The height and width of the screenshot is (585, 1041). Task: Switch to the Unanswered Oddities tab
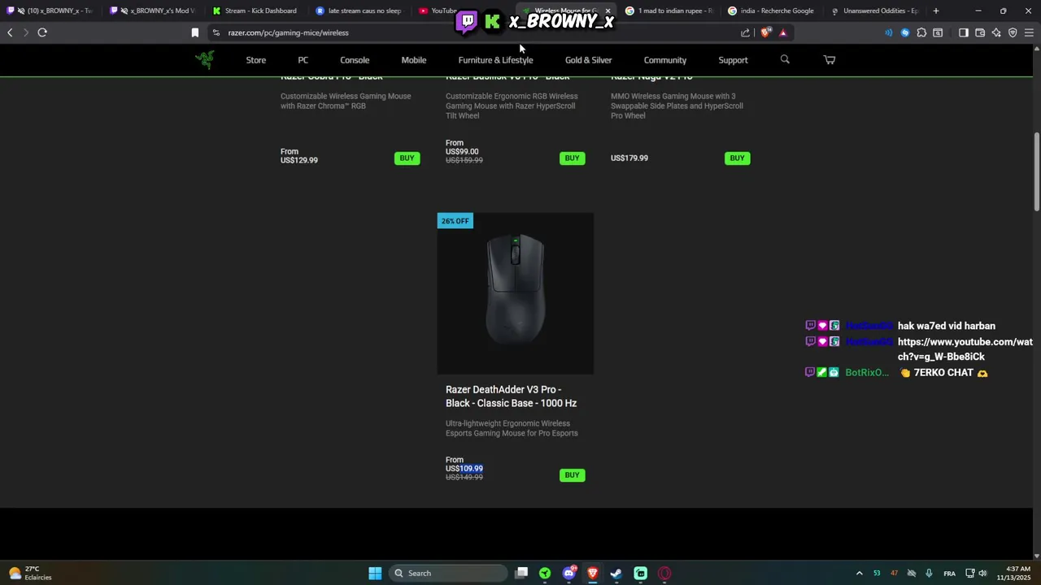tap(874, 11)
